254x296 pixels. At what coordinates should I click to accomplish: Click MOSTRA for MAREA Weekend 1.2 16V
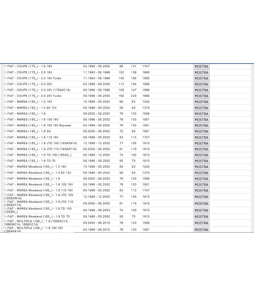[x=202, y=167]
